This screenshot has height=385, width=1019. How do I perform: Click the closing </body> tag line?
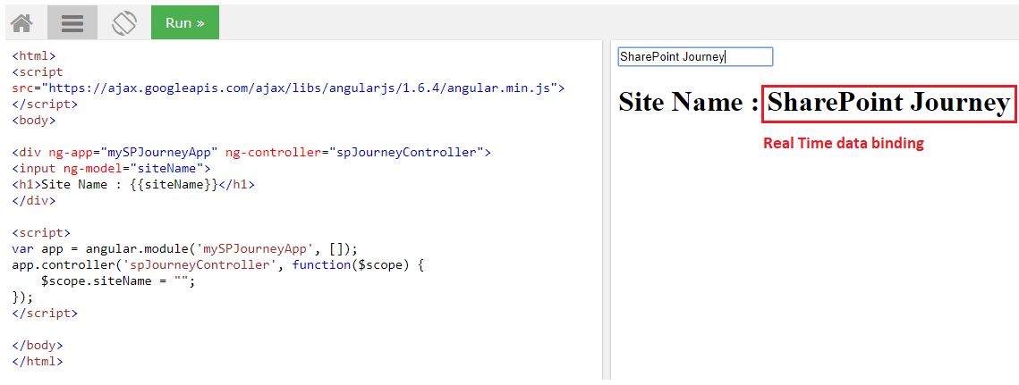coord(38,346)
